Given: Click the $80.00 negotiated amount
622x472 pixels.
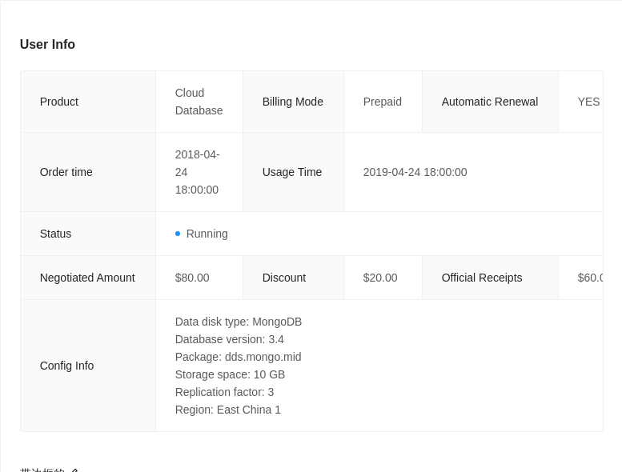Looking at the screenshot, I should (x=192, y=278).
